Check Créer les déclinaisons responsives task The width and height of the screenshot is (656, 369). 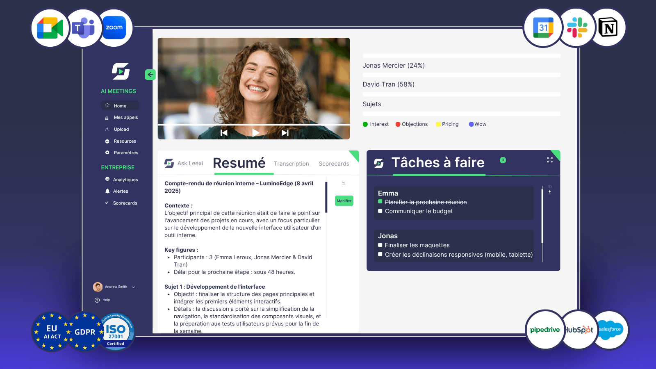(x=380, y=254)
